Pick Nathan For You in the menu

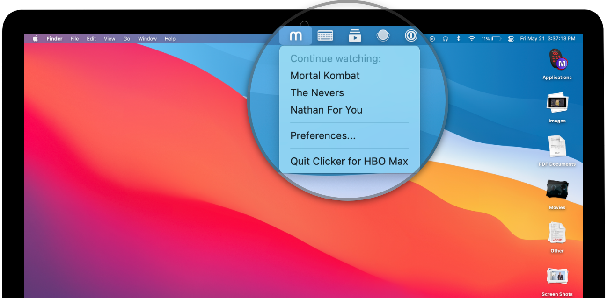[x=327, y=110]
